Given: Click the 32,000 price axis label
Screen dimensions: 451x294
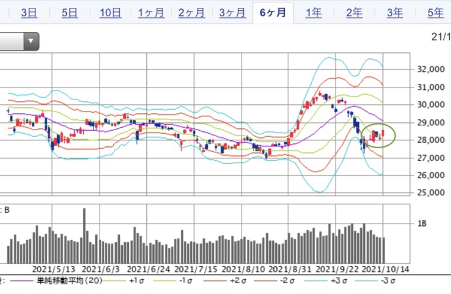Looking at the screenshot, I should click(431, 69).
